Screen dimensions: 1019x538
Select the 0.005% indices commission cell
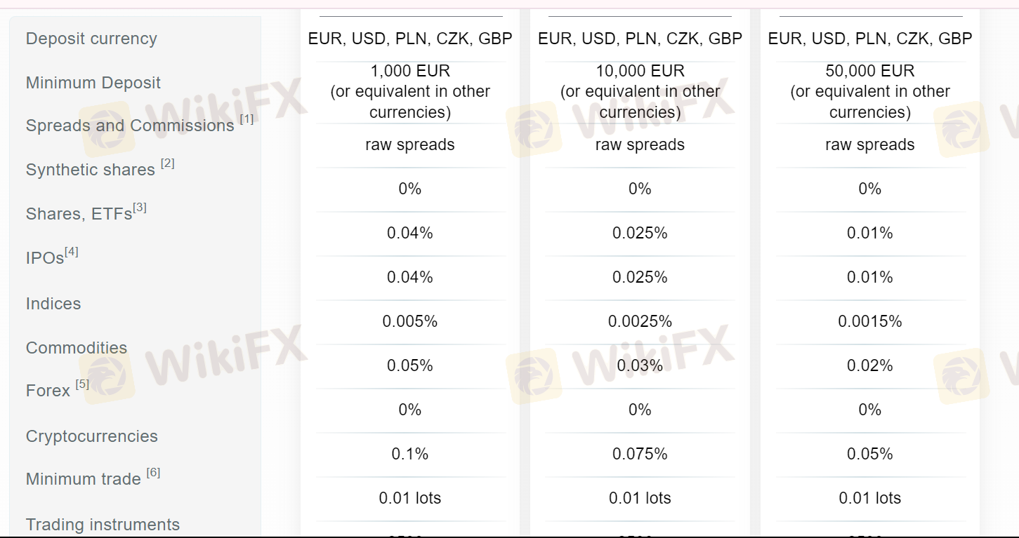[x=410, y=321]
